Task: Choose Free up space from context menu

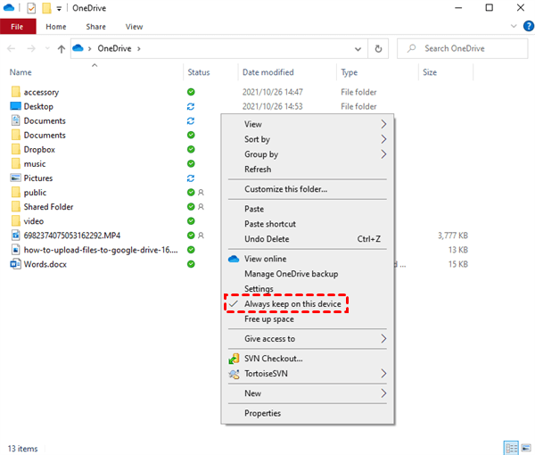Action: click(x=268, y=318)
